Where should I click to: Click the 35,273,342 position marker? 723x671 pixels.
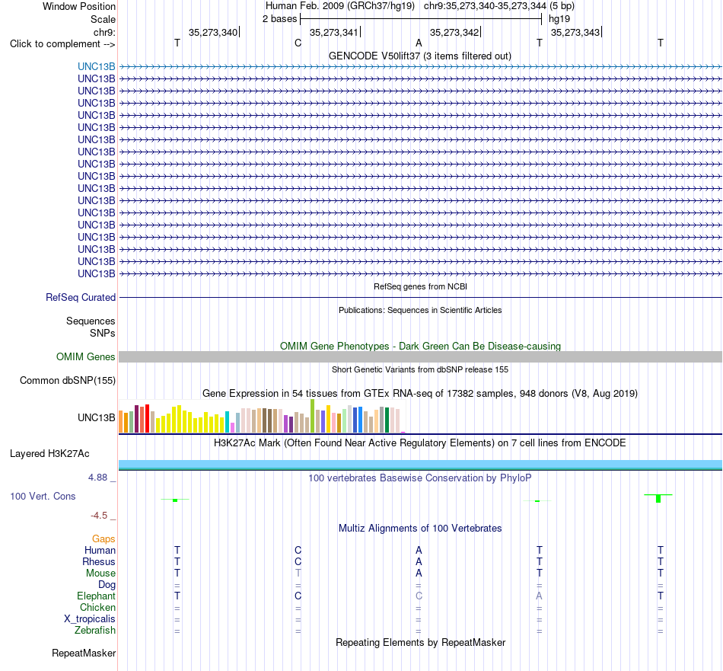click(454, 32)
